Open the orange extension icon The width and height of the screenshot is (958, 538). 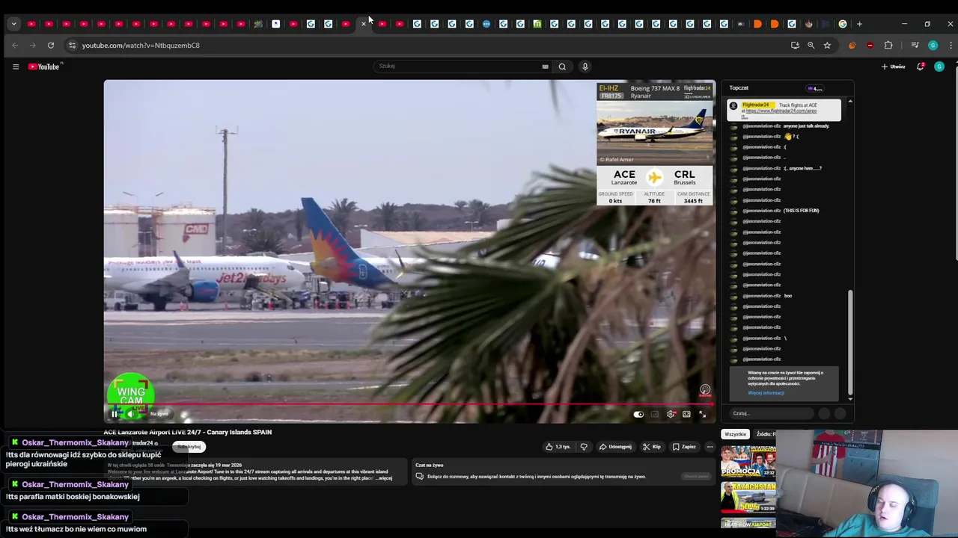852,46
